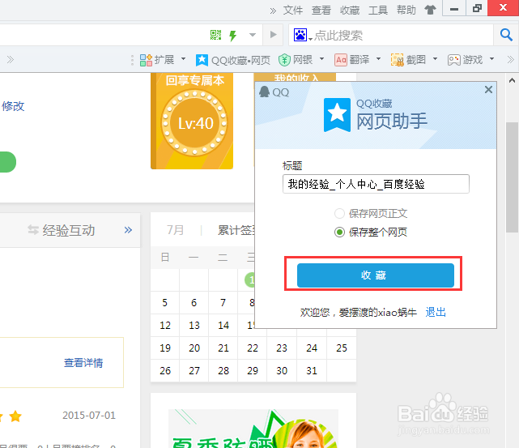This screenshot has height=448, width=519.
Task: Click the 网银 shield icon
Action: pos(284,60)
